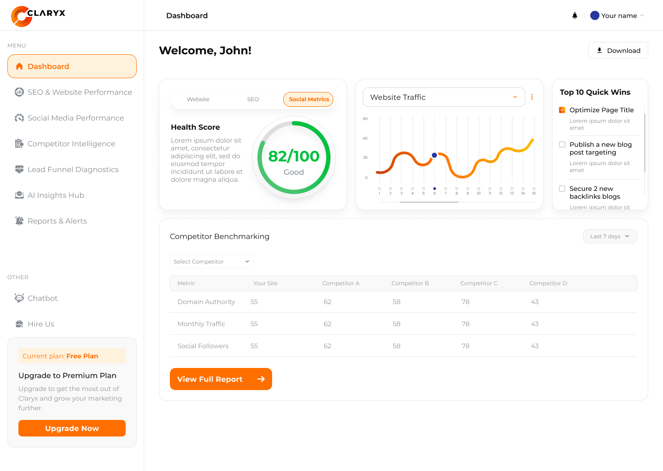Open Reports & Alerts from the menu
The image size is (663, 471).
click(x=19, y=221)
